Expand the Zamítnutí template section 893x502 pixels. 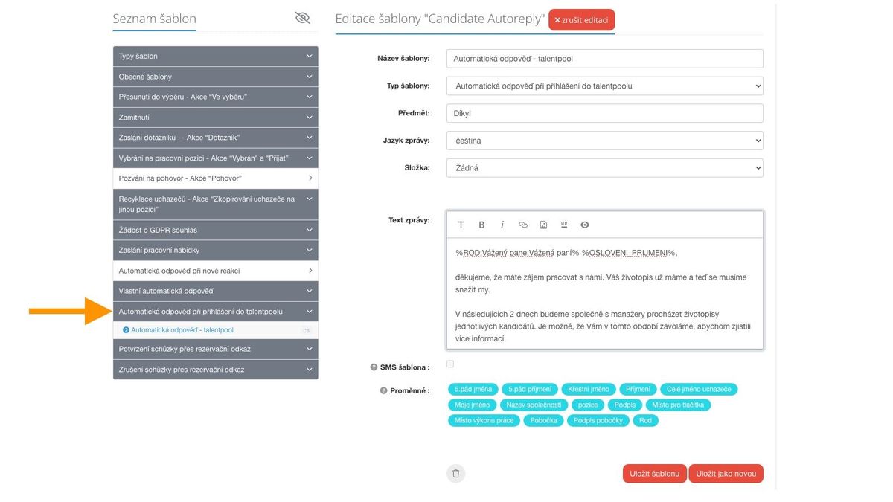(215, 118)
